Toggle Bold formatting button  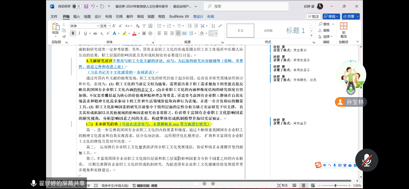[x=73, y=33]
